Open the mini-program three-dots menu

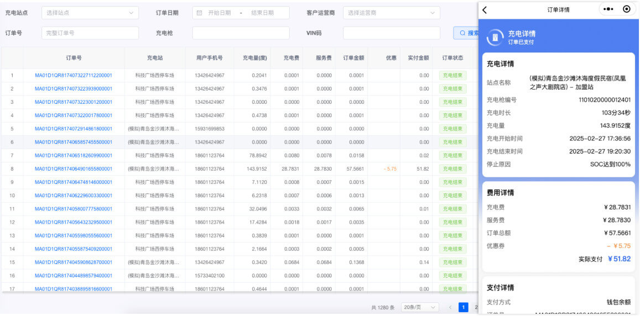[608, 9]
